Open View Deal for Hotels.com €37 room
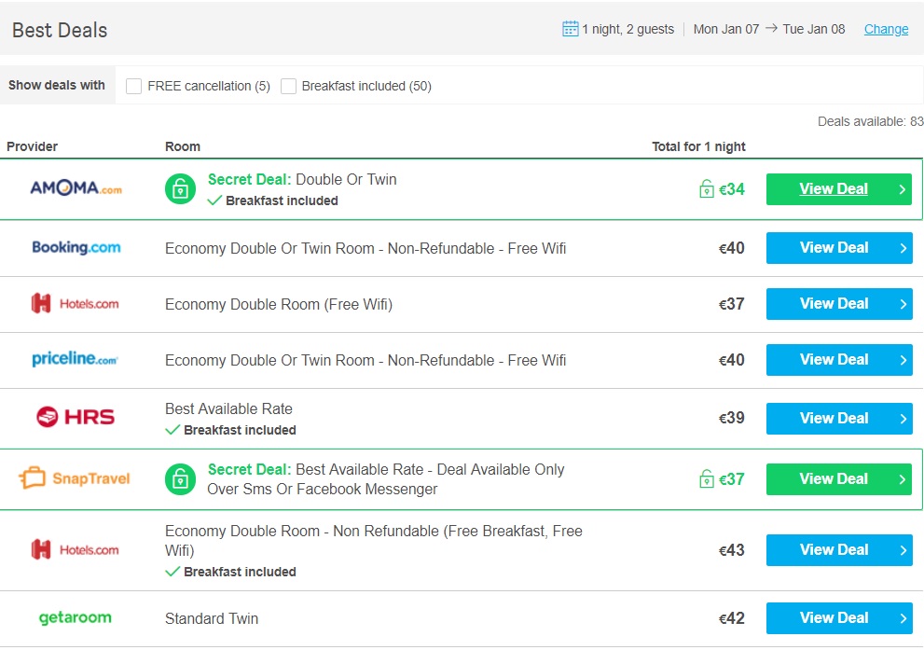Image resolution: width=924 pixels, height=650 pixels. (x=839, y=303)
